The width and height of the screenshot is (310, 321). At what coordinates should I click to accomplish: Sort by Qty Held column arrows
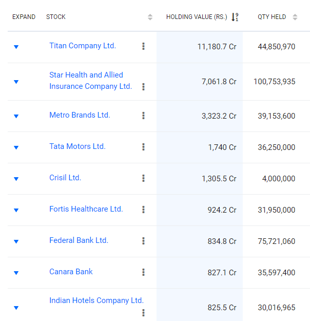point(295,17)
